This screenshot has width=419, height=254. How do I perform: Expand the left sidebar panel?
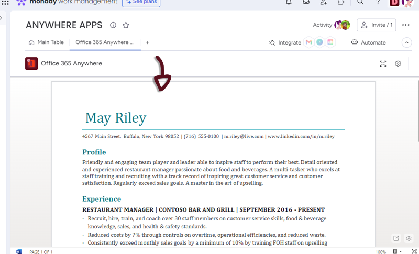2,18
